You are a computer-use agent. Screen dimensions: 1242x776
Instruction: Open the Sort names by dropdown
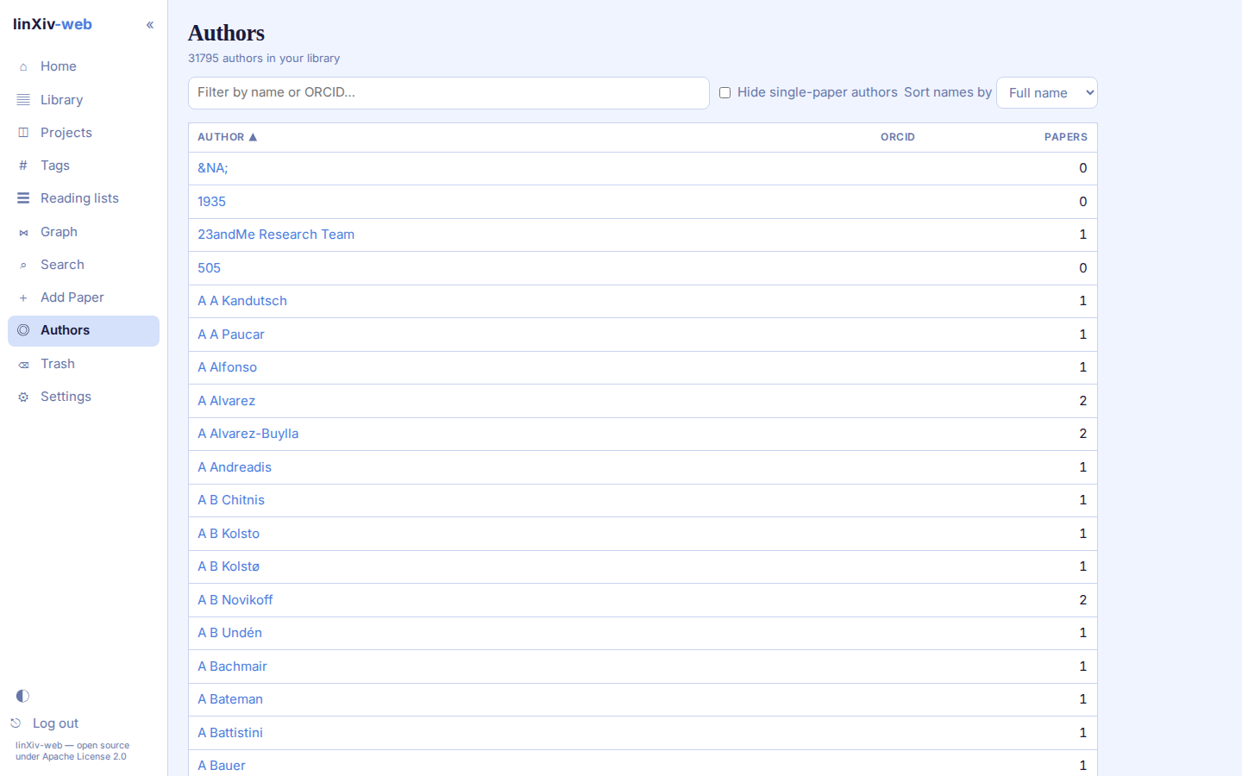1047,93
